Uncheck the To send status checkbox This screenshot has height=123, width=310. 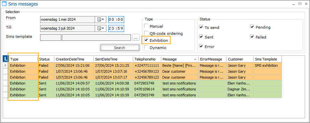point(201,27)
